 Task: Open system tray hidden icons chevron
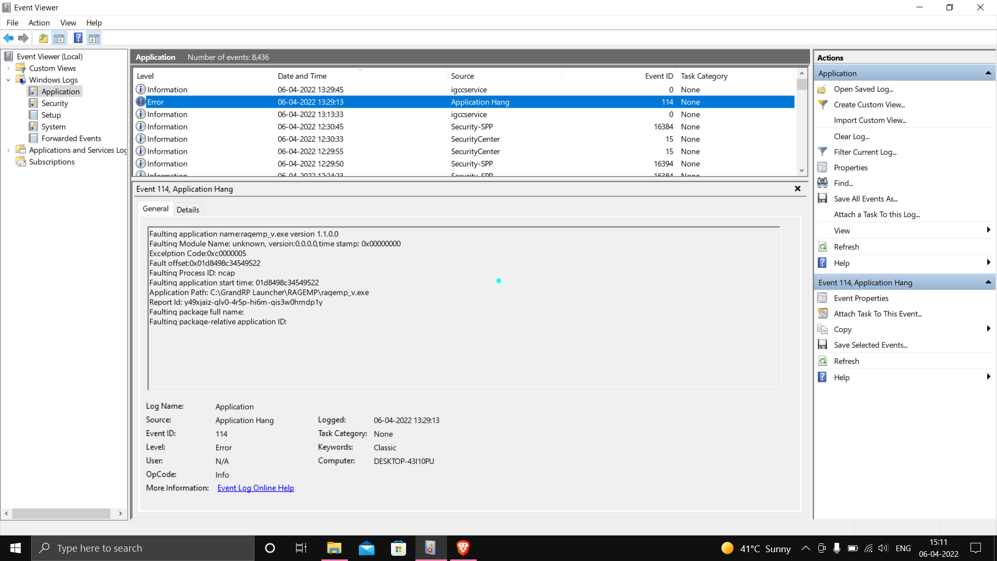pyautogui.click(x=805, y=548)
